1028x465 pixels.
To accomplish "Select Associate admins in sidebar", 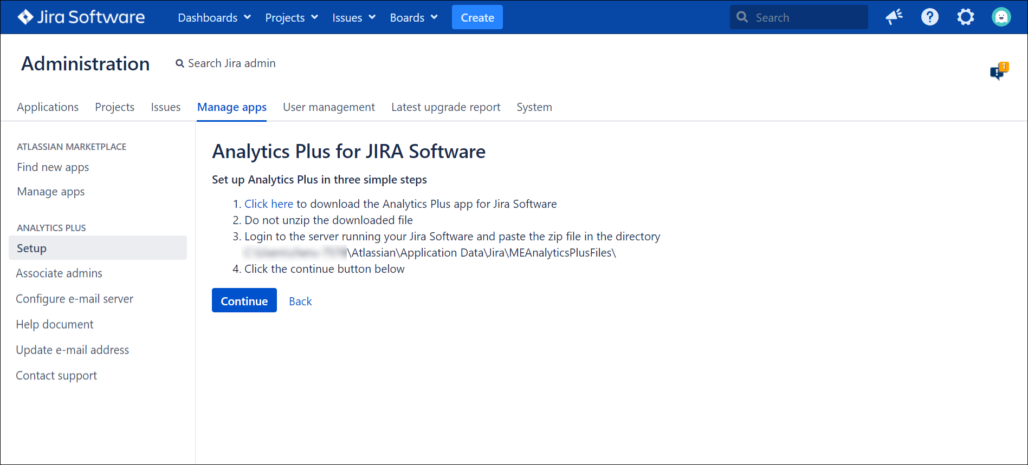I will coord(59,273).
